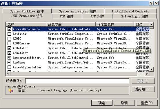This screenshot has width=160, height=109.
Task: Enable the ADODC checkbox
Action: pyautogui.click(x=9, y=39)
